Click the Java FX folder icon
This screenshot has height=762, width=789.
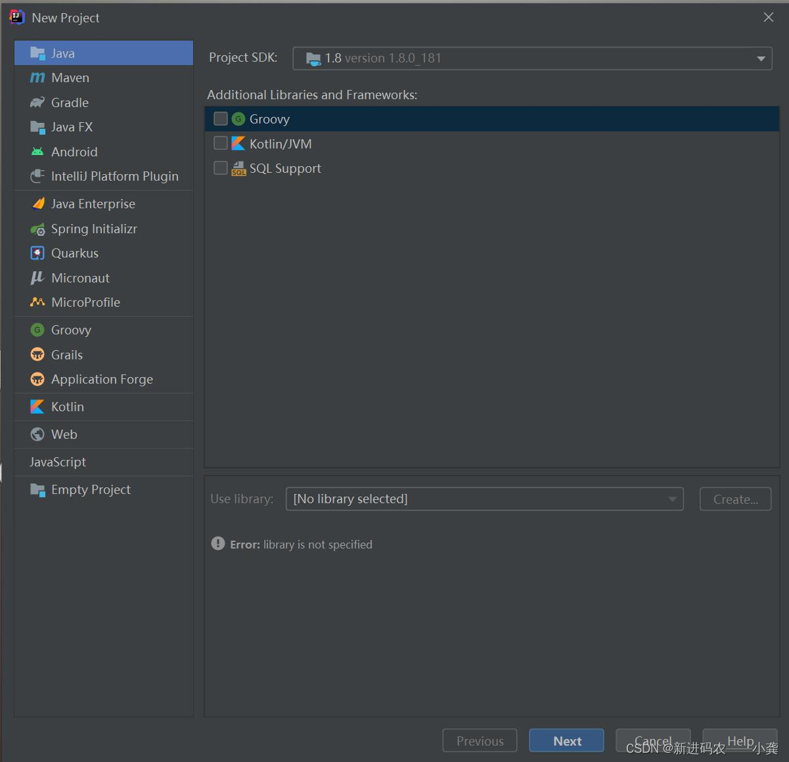click(37, 127)
